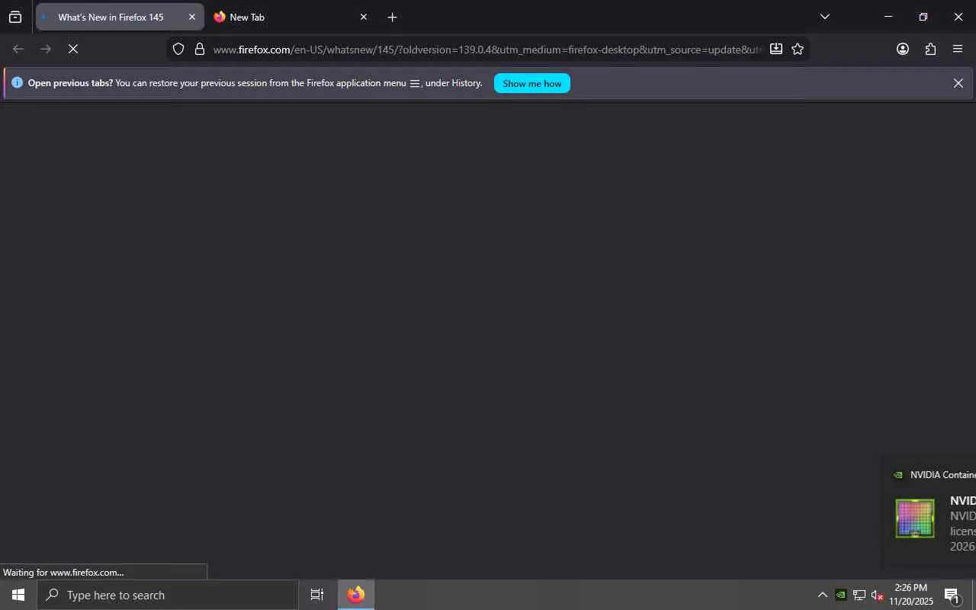
Task: Stop loading the current page
Action: tap(73, 49)
